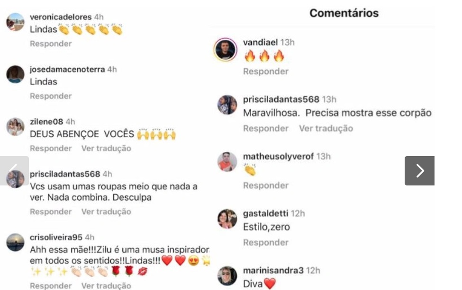This screenshot has height=290, width=462.
Task: Open josedamacenoterra profile avatar
Action: [x=15, y=74]
